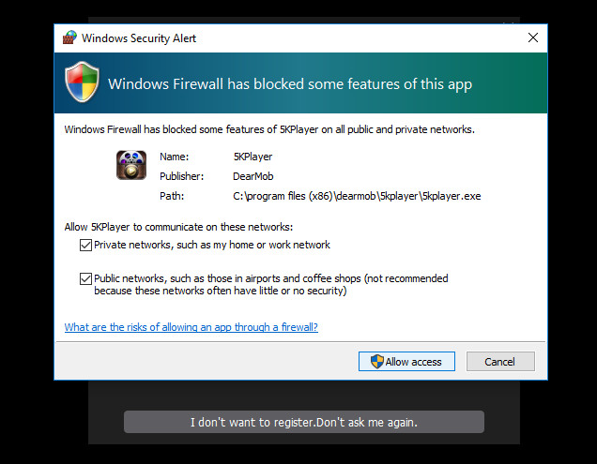Uncheck the Public networks checkbox
This screenshot has height=464, width=597.
pyautogui.click(x=85, y=278)
